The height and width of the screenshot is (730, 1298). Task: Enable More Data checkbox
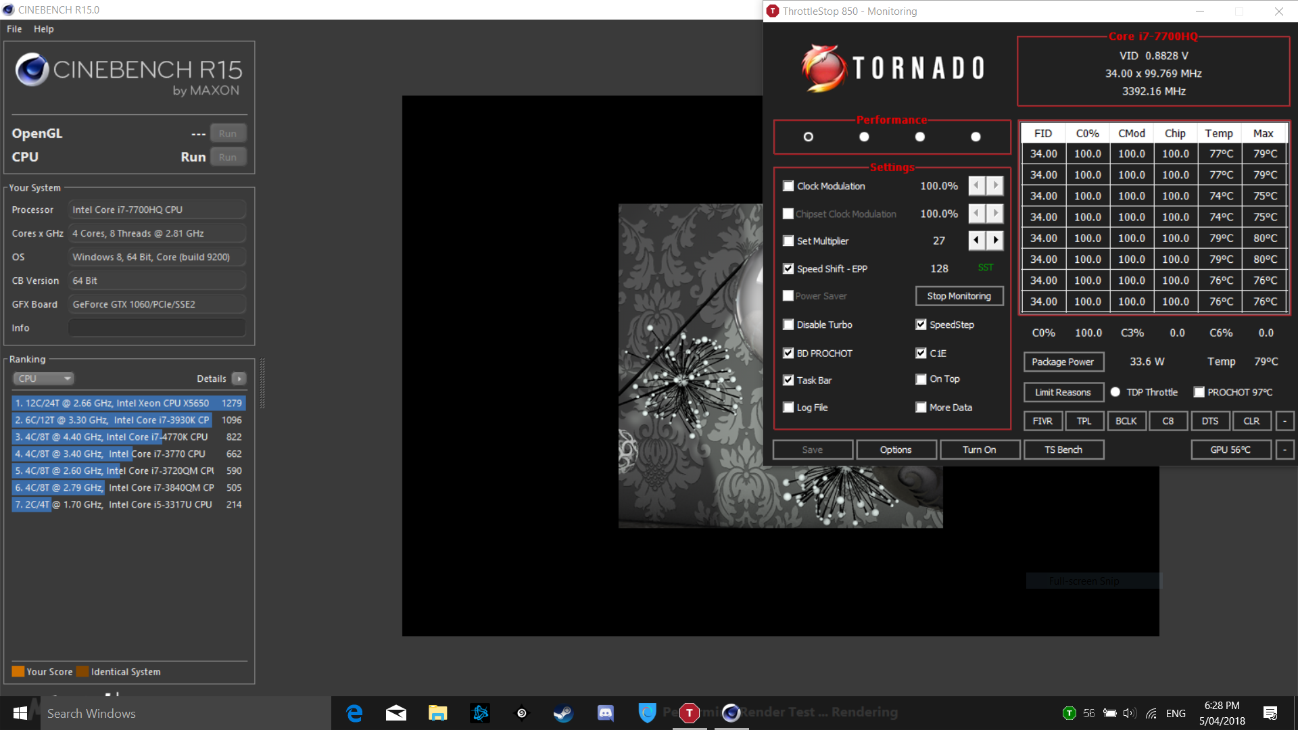tap(921, 407)
